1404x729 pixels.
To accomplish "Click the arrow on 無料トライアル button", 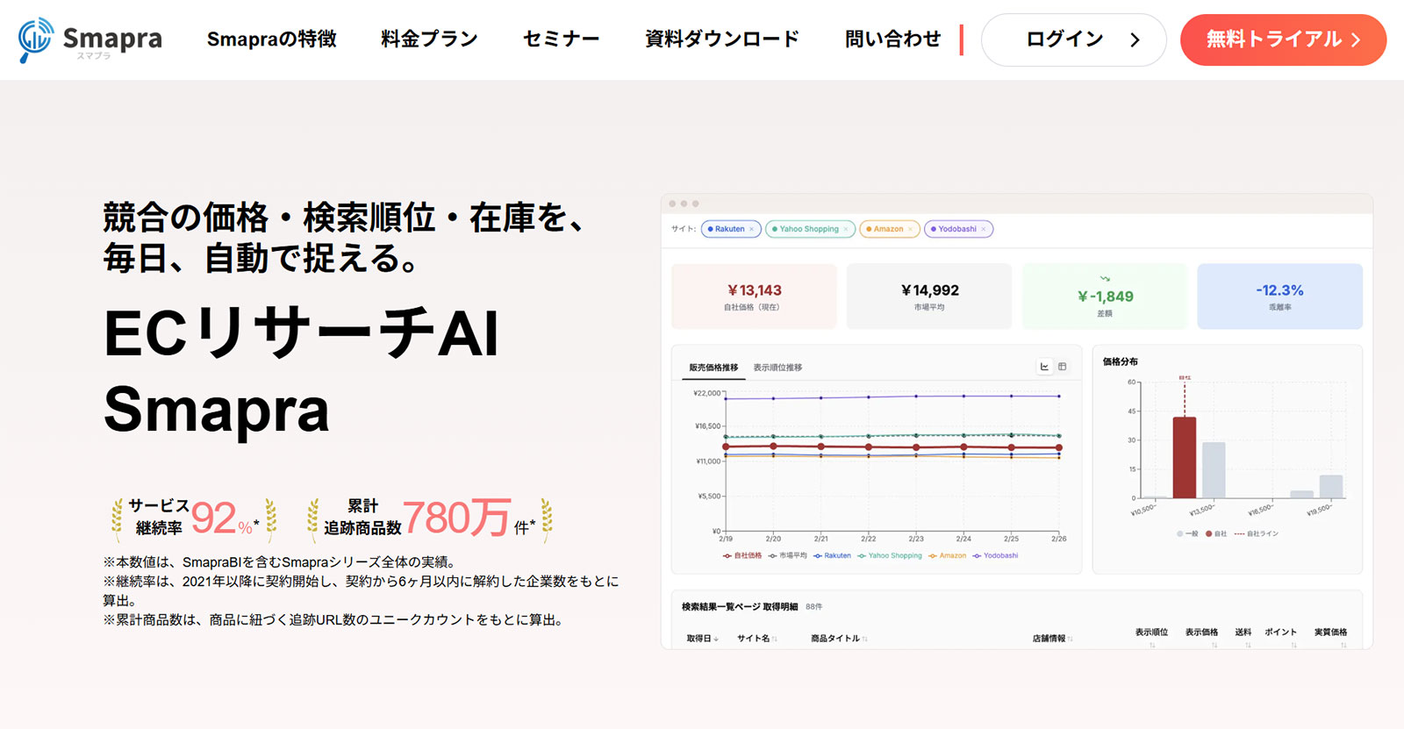I will (x=1356, y=39).
